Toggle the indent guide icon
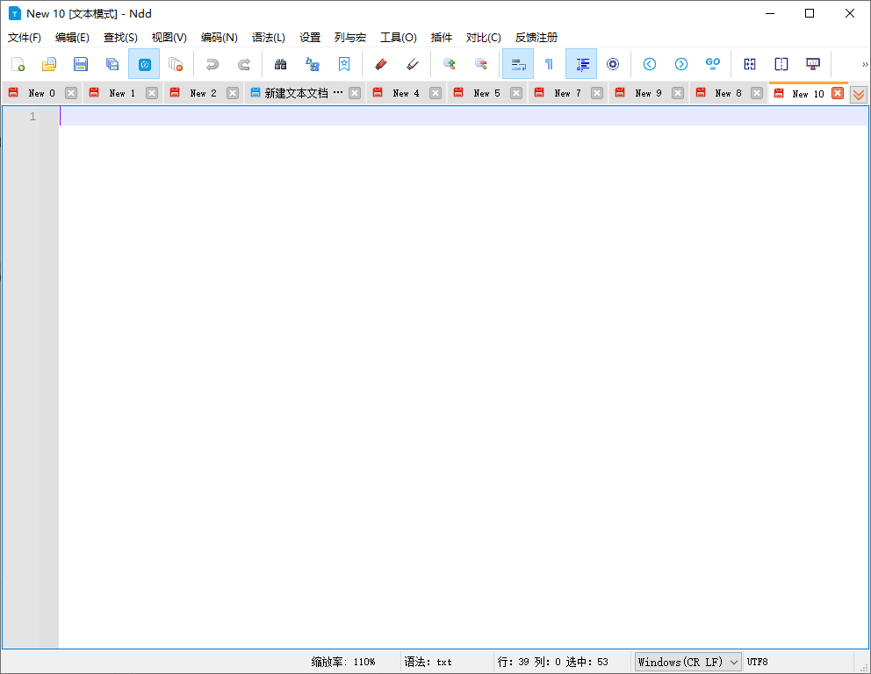Image resolution: width=871 pixels, height=674 pixels. 581,64
